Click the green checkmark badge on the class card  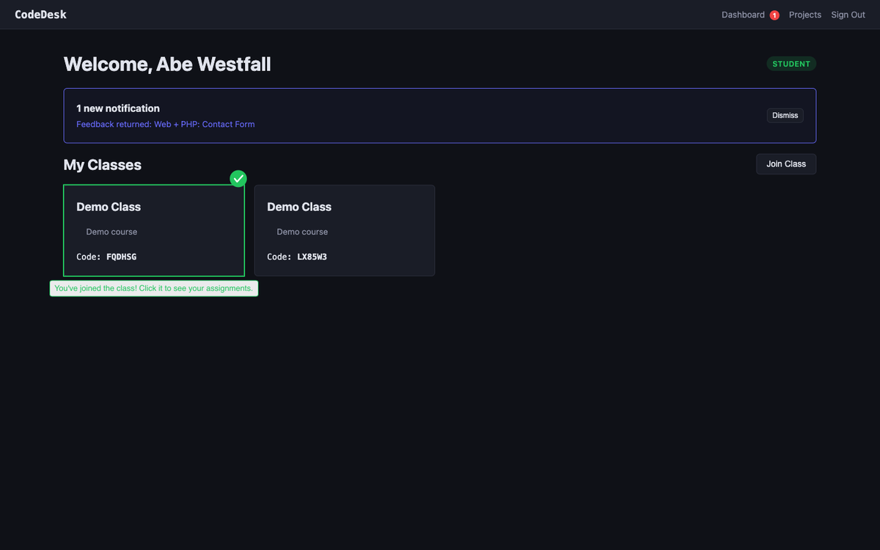[238, 178]
